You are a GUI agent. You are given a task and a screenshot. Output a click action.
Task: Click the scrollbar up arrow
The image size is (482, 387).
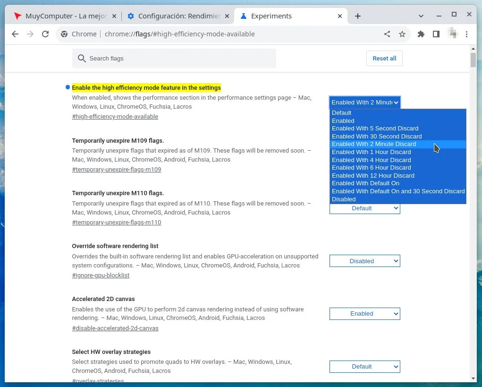(473, 49)
